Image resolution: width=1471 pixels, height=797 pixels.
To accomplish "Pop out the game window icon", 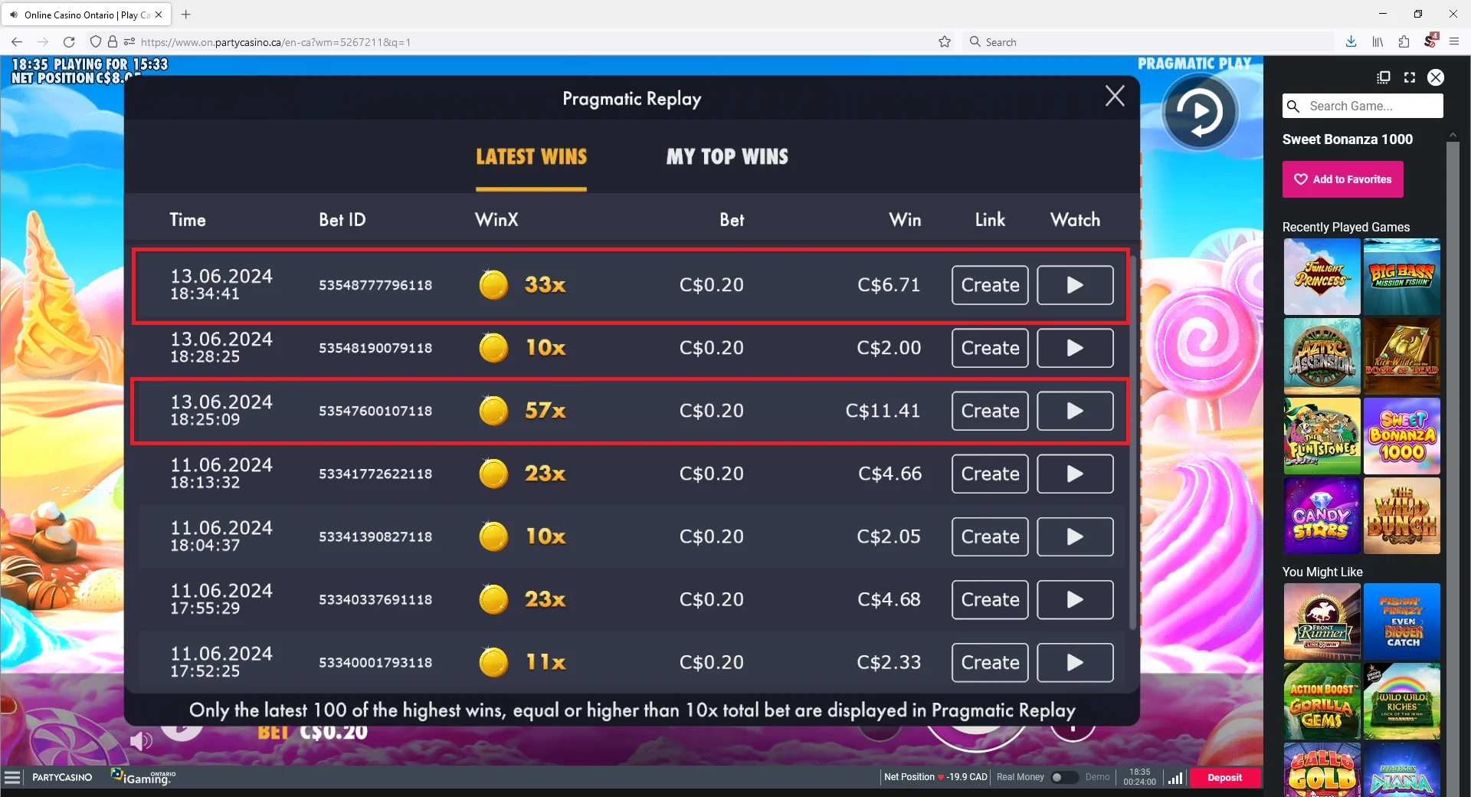I will point(1383,77).
